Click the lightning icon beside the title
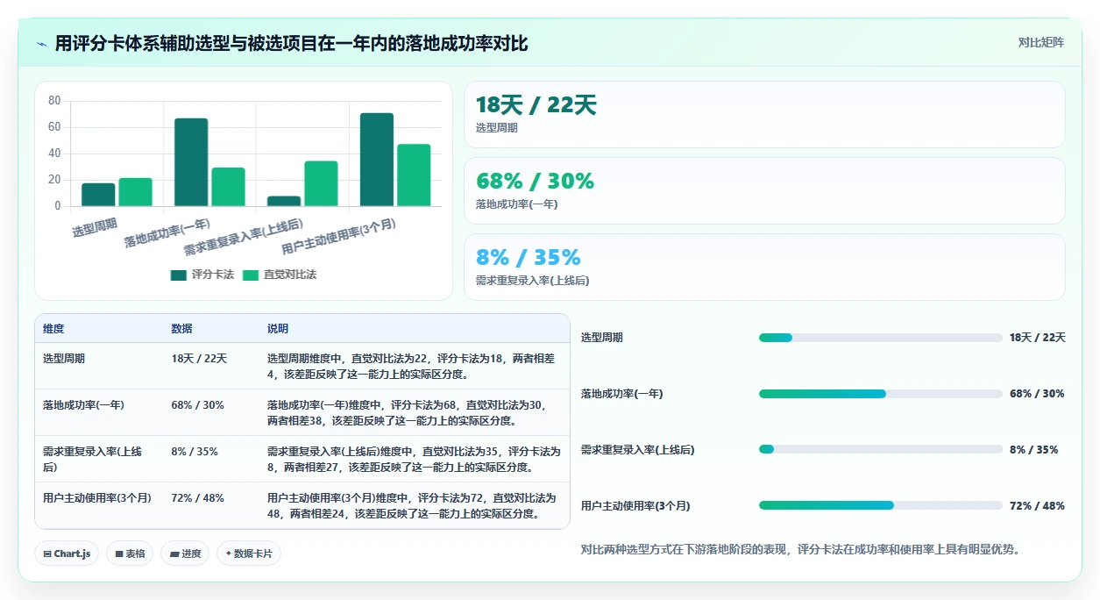This screenshot has height=600, width=1100. coord(42,44)
